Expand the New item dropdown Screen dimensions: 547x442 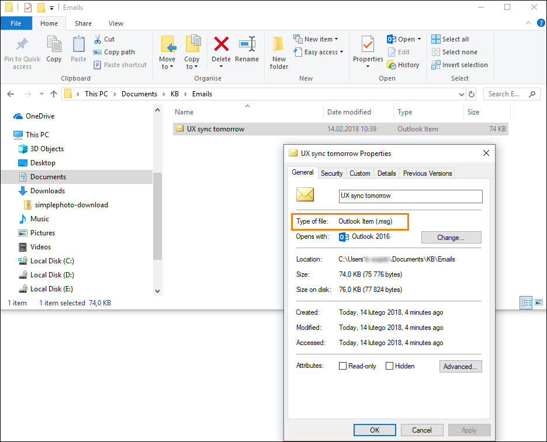point(336,39)
